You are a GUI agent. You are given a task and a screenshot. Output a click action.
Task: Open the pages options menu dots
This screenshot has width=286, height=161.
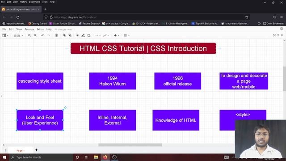click(x=5, y=150)
